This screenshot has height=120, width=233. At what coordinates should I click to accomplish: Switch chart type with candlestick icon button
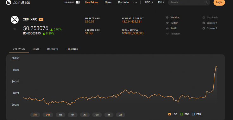pos(35,115)
